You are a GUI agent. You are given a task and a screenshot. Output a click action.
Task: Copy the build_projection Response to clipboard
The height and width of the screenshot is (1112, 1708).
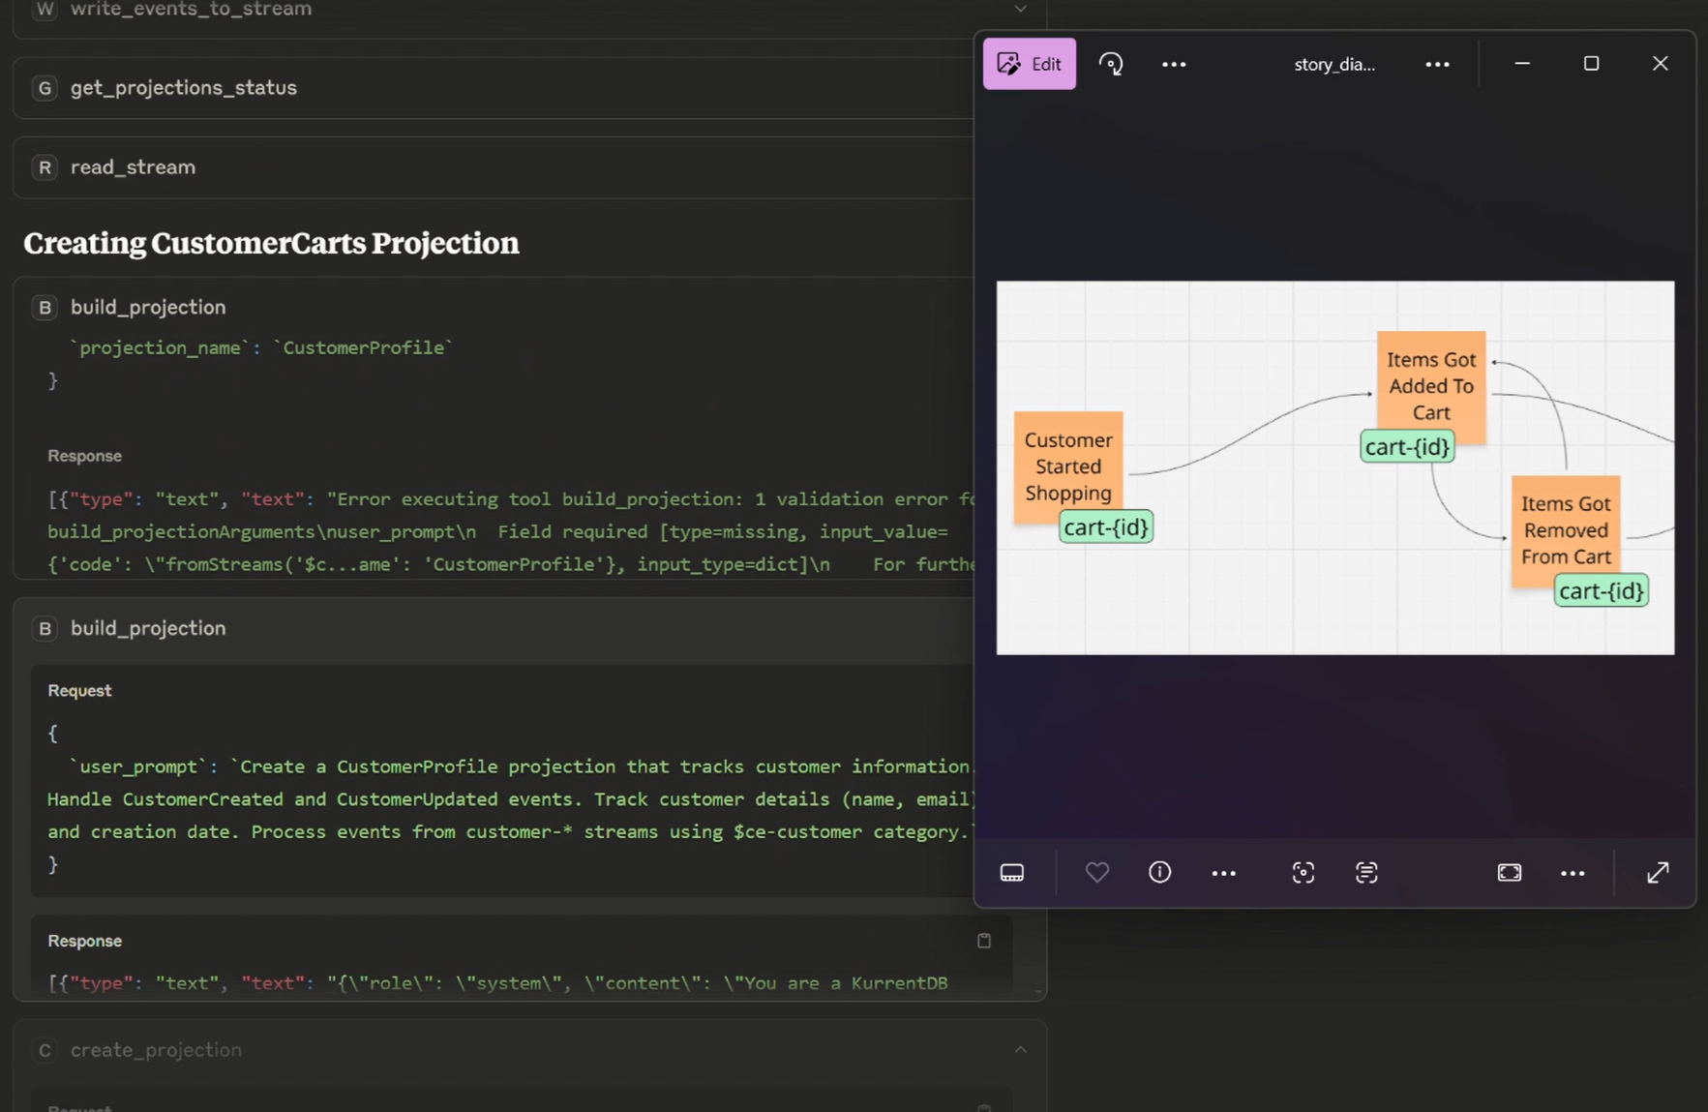point(984,940)
